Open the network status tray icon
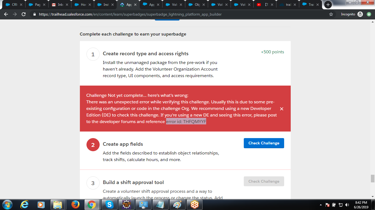The width and height of the screenshot is (375, 210). coord(341,205)
